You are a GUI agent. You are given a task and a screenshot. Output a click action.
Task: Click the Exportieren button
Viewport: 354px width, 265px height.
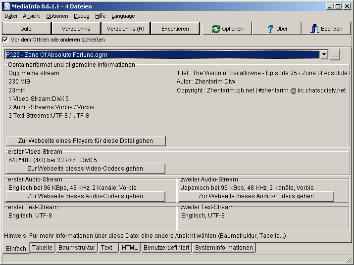pyautogui.click(x=175, y=29)
